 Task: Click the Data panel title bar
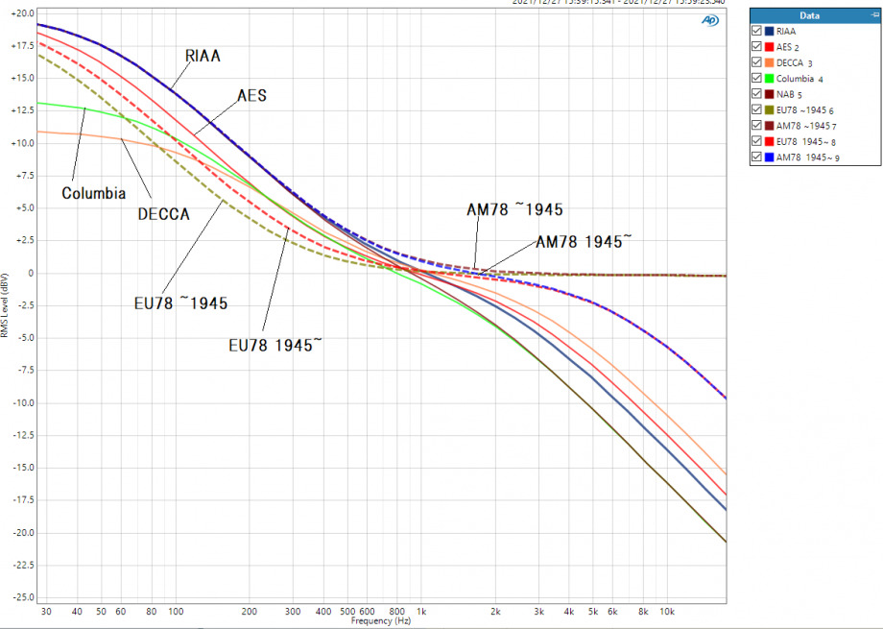(x=815, y=15)
